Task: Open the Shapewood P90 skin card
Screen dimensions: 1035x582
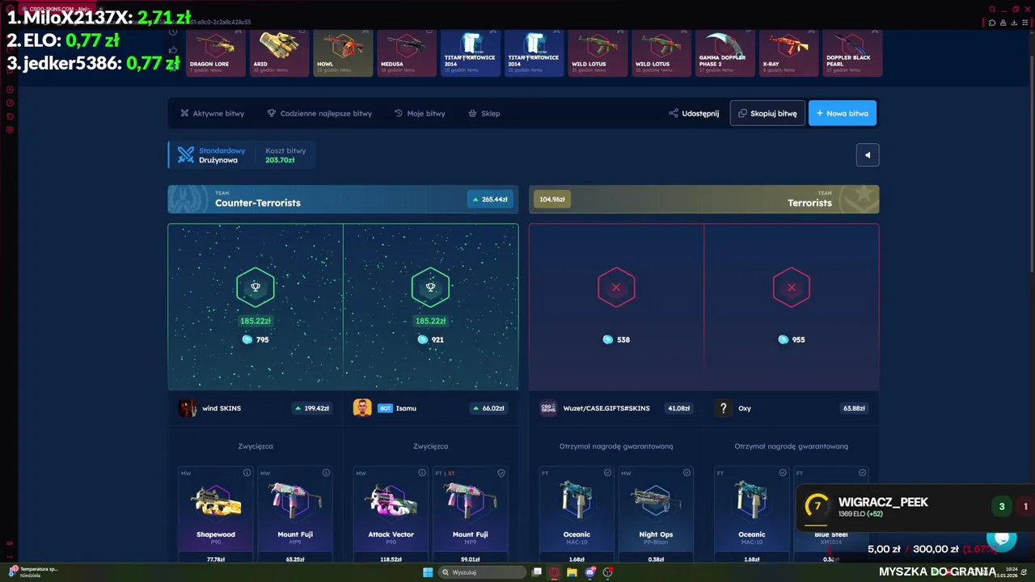Action: [x=215, y=514]
